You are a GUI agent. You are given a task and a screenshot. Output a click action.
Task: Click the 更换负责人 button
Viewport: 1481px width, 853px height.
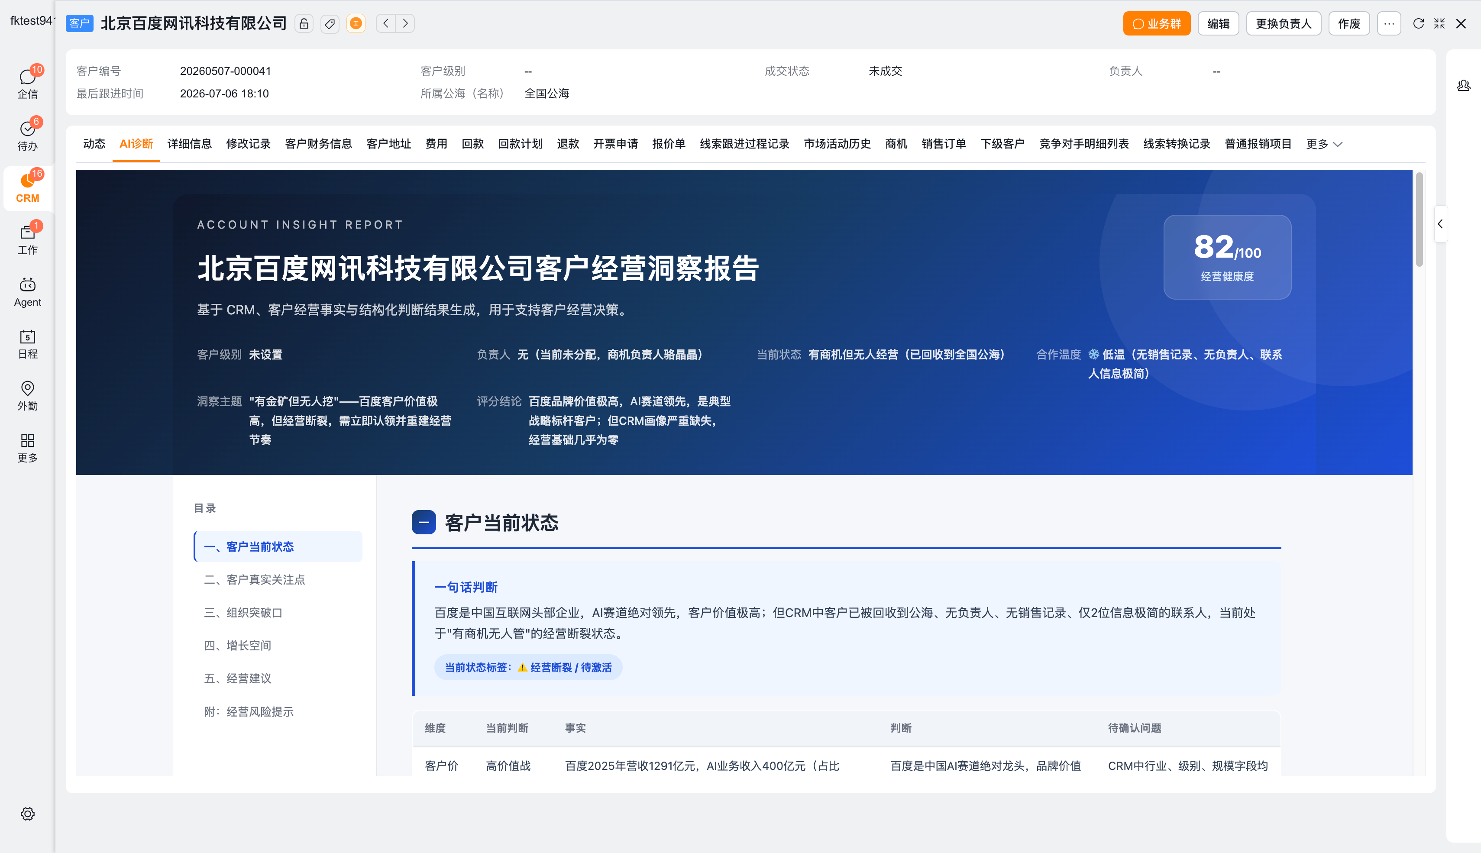[1283, 23]
